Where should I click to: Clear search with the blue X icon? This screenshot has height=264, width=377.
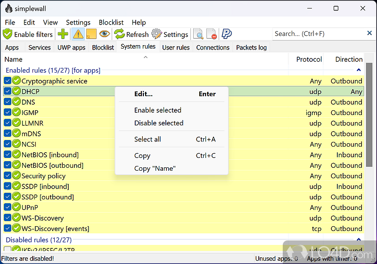pyautogui.click(x=369, y=33)
